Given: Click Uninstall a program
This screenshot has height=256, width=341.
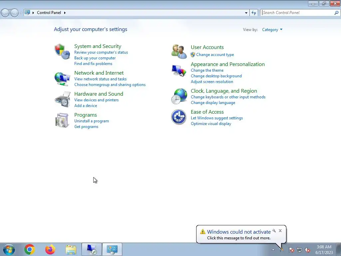Looking at the screenshot, I should click(x=92, y=121).
